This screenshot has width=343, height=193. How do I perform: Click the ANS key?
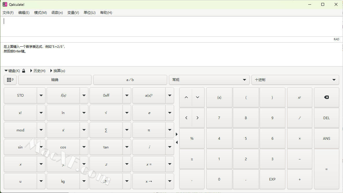326,138
